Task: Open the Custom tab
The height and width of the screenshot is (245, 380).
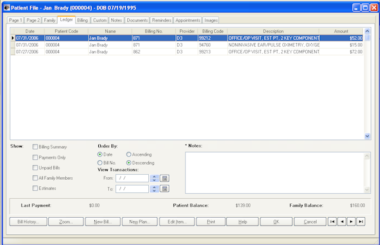Action: point(100,20)
